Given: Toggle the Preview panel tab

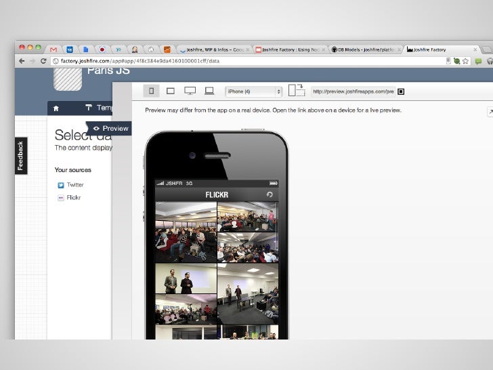Looking at the screenshot, I should click(110, 128).
